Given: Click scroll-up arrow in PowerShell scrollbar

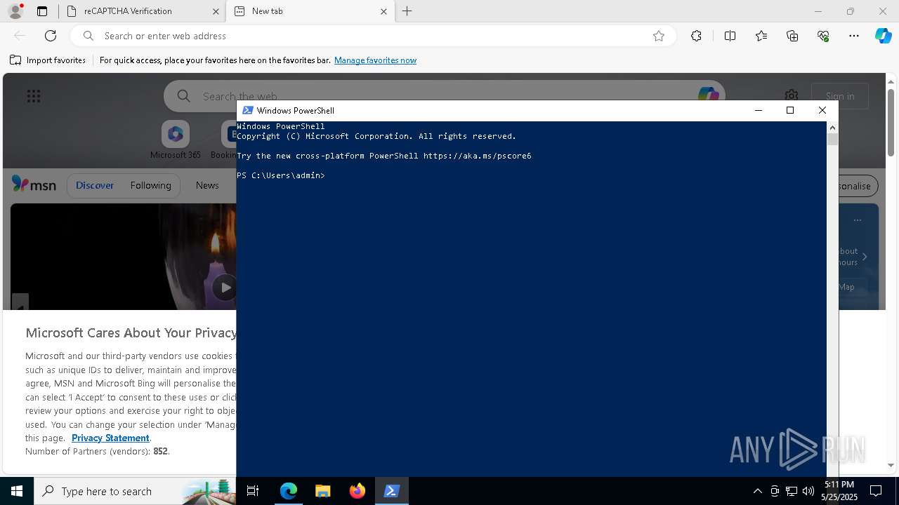Looking at the screenshot, I should (x=832, y=127).
